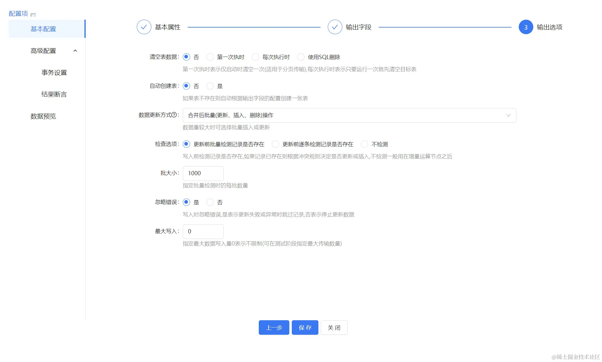The image size is (602, 362).
Task: Click the checkmark icon on 基本属性 step
Action: tap(144, 27)
